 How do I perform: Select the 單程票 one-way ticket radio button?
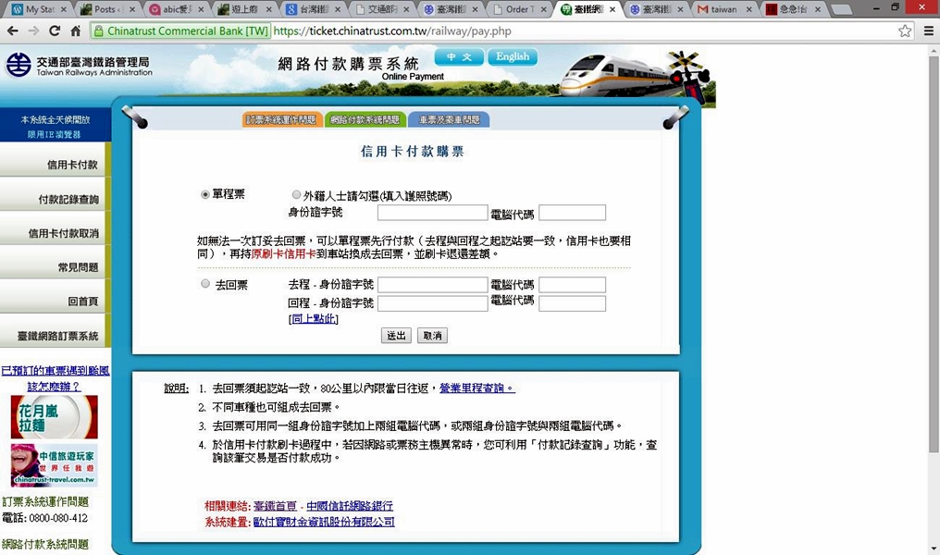click(x=205, y=194)
